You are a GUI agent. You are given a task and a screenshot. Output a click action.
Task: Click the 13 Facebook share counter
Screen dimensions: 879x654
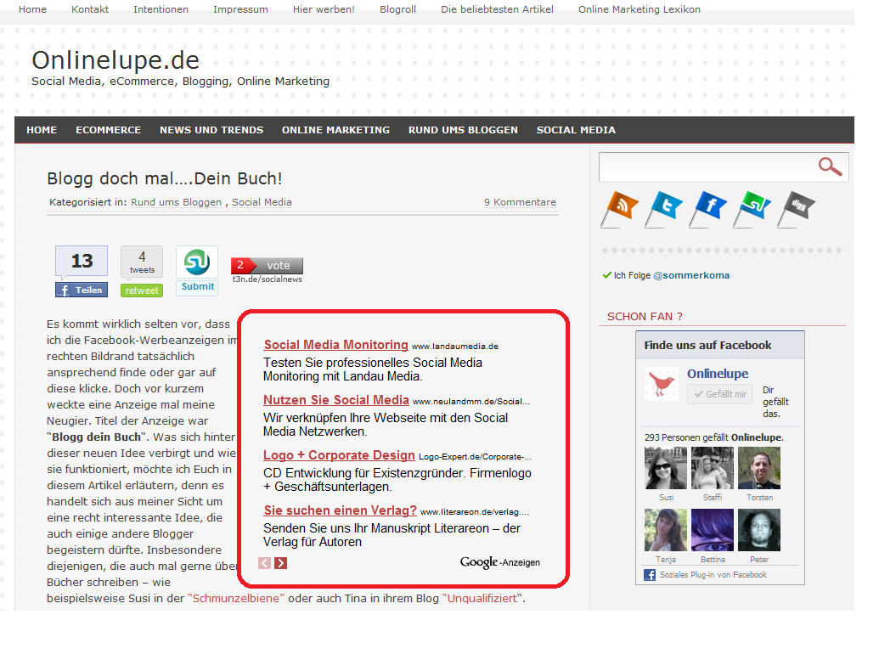pyautogui.click(x=82, y=261)
